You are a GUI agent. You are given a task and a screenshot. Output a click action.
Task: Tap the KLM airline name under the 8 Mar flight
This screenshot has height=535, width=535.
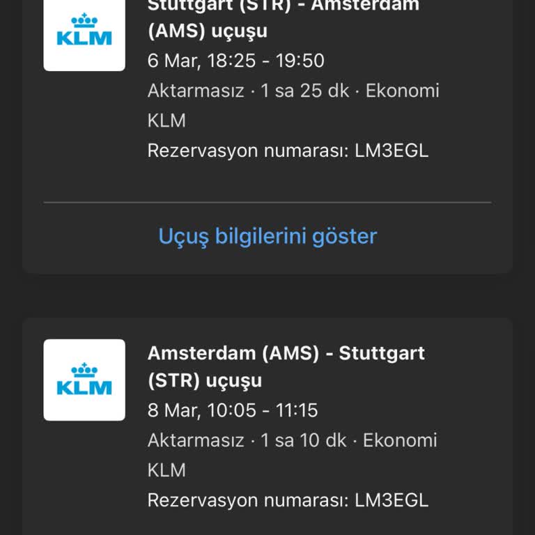[166, 470]
